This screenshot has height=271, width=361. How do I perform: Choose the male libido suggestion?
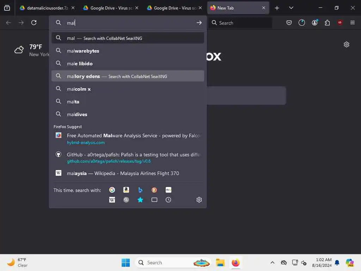(128, 64)
